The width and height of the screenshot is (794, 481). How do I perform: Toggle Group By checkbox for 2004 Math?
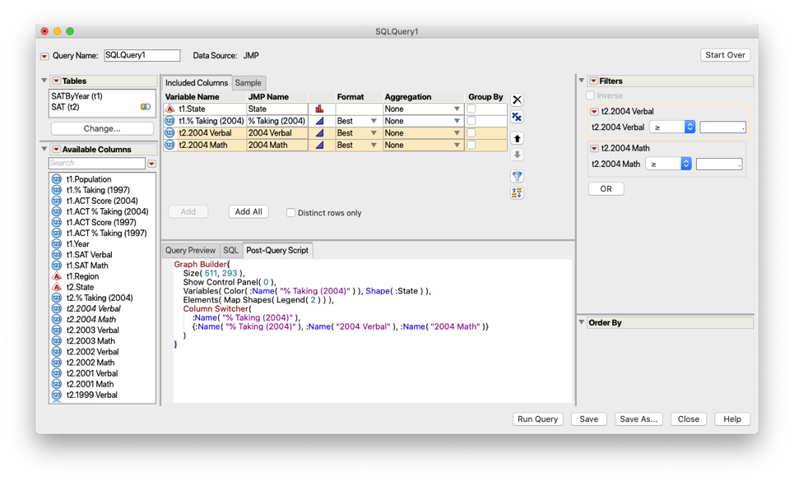point(471,146)
